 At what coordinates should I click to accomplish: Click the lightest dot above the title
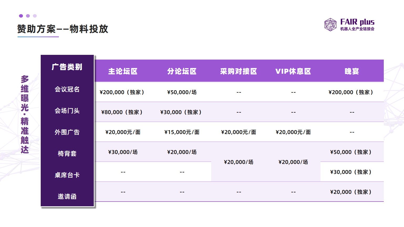[x=35, y=16]
